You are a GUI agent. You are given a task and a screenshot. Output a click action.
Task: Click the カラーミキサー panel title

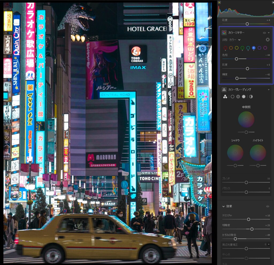236,33
